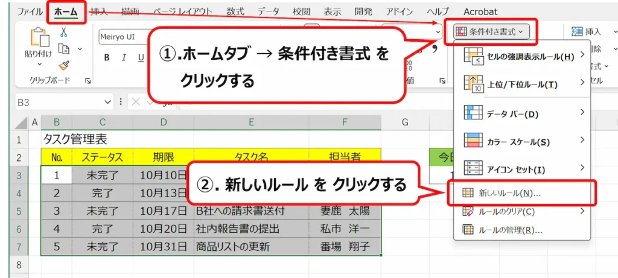Expand the paste options arrow under 貼り付け

39,64
